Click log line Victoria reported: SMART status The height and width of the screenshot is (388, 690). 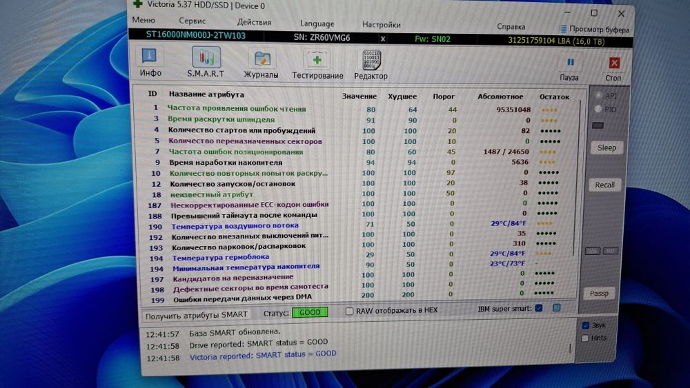point(263,355)
